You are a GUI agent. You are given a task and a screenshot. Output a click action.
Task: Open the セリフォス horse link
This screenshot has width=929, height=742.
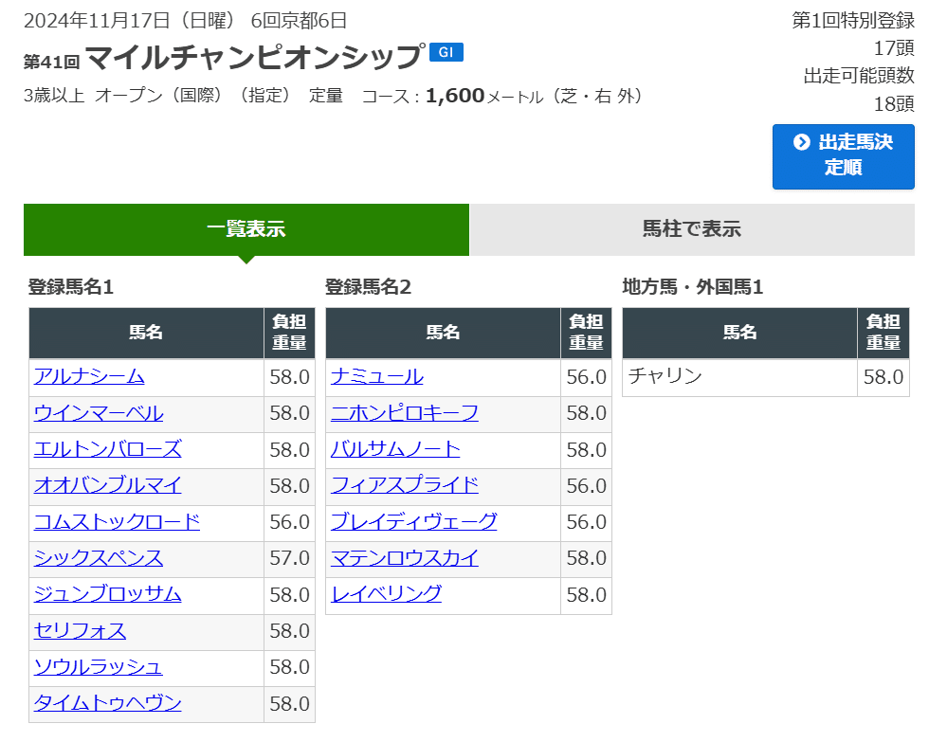click(80, 631)
